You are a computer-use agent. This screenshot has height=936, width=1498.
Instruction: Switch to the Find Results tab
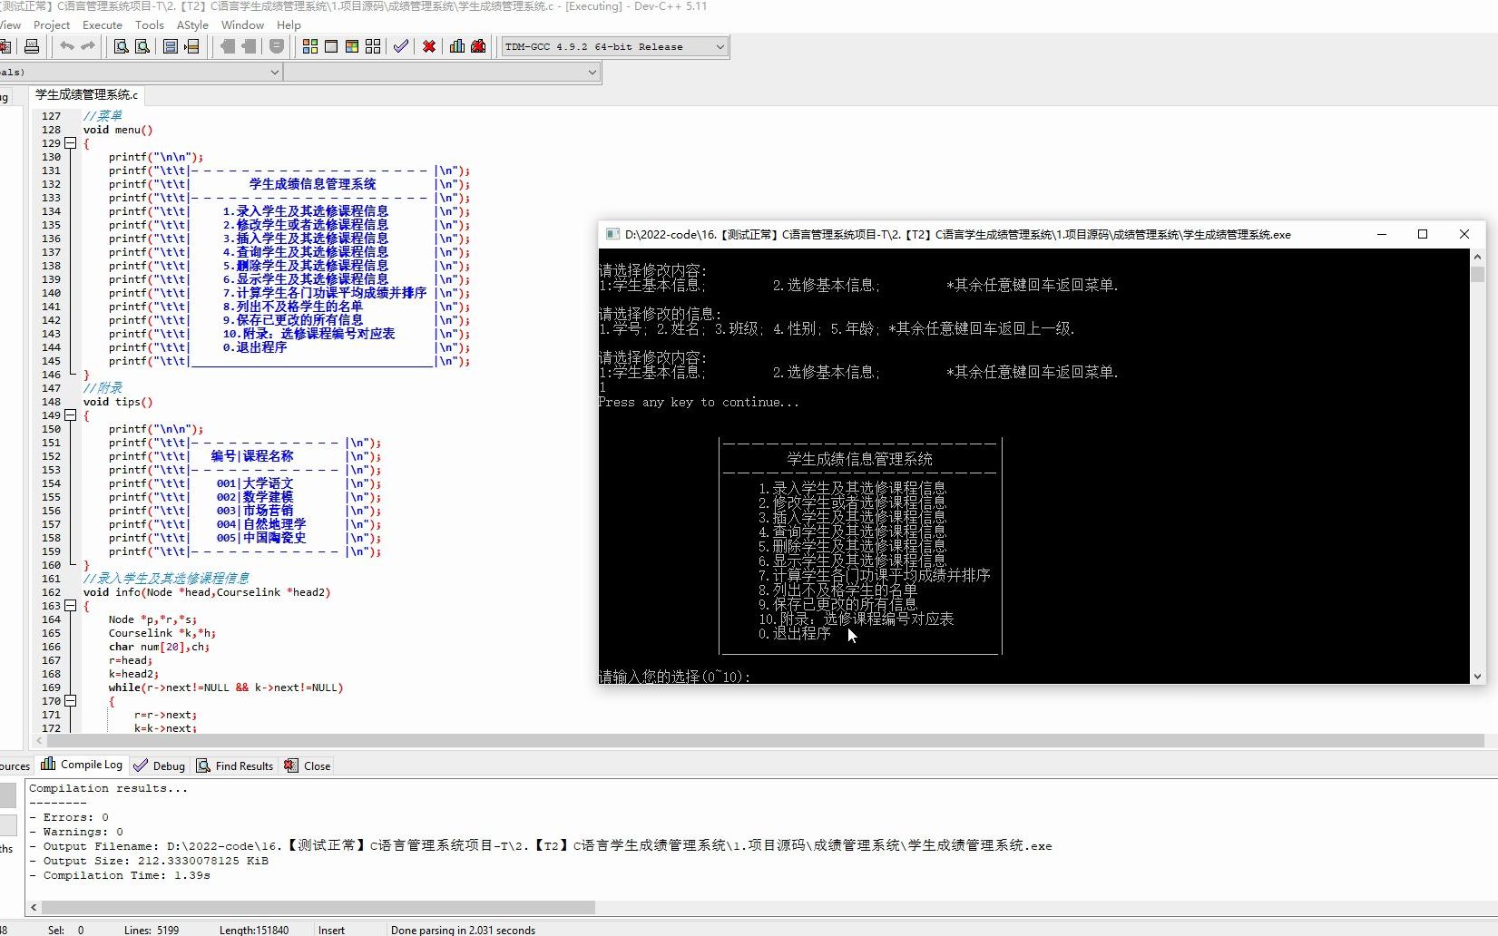[x=235, y=765]
